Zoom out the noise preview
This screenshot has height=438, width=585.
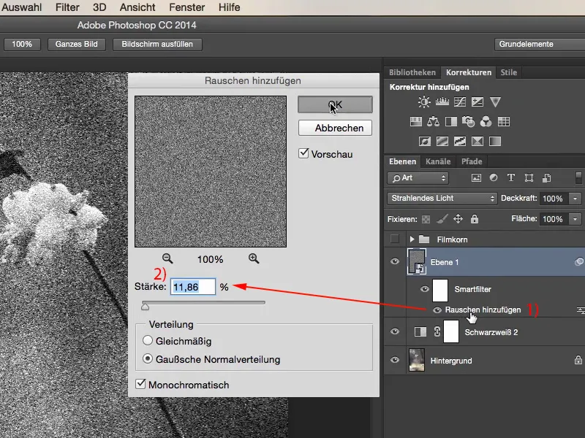167,258
